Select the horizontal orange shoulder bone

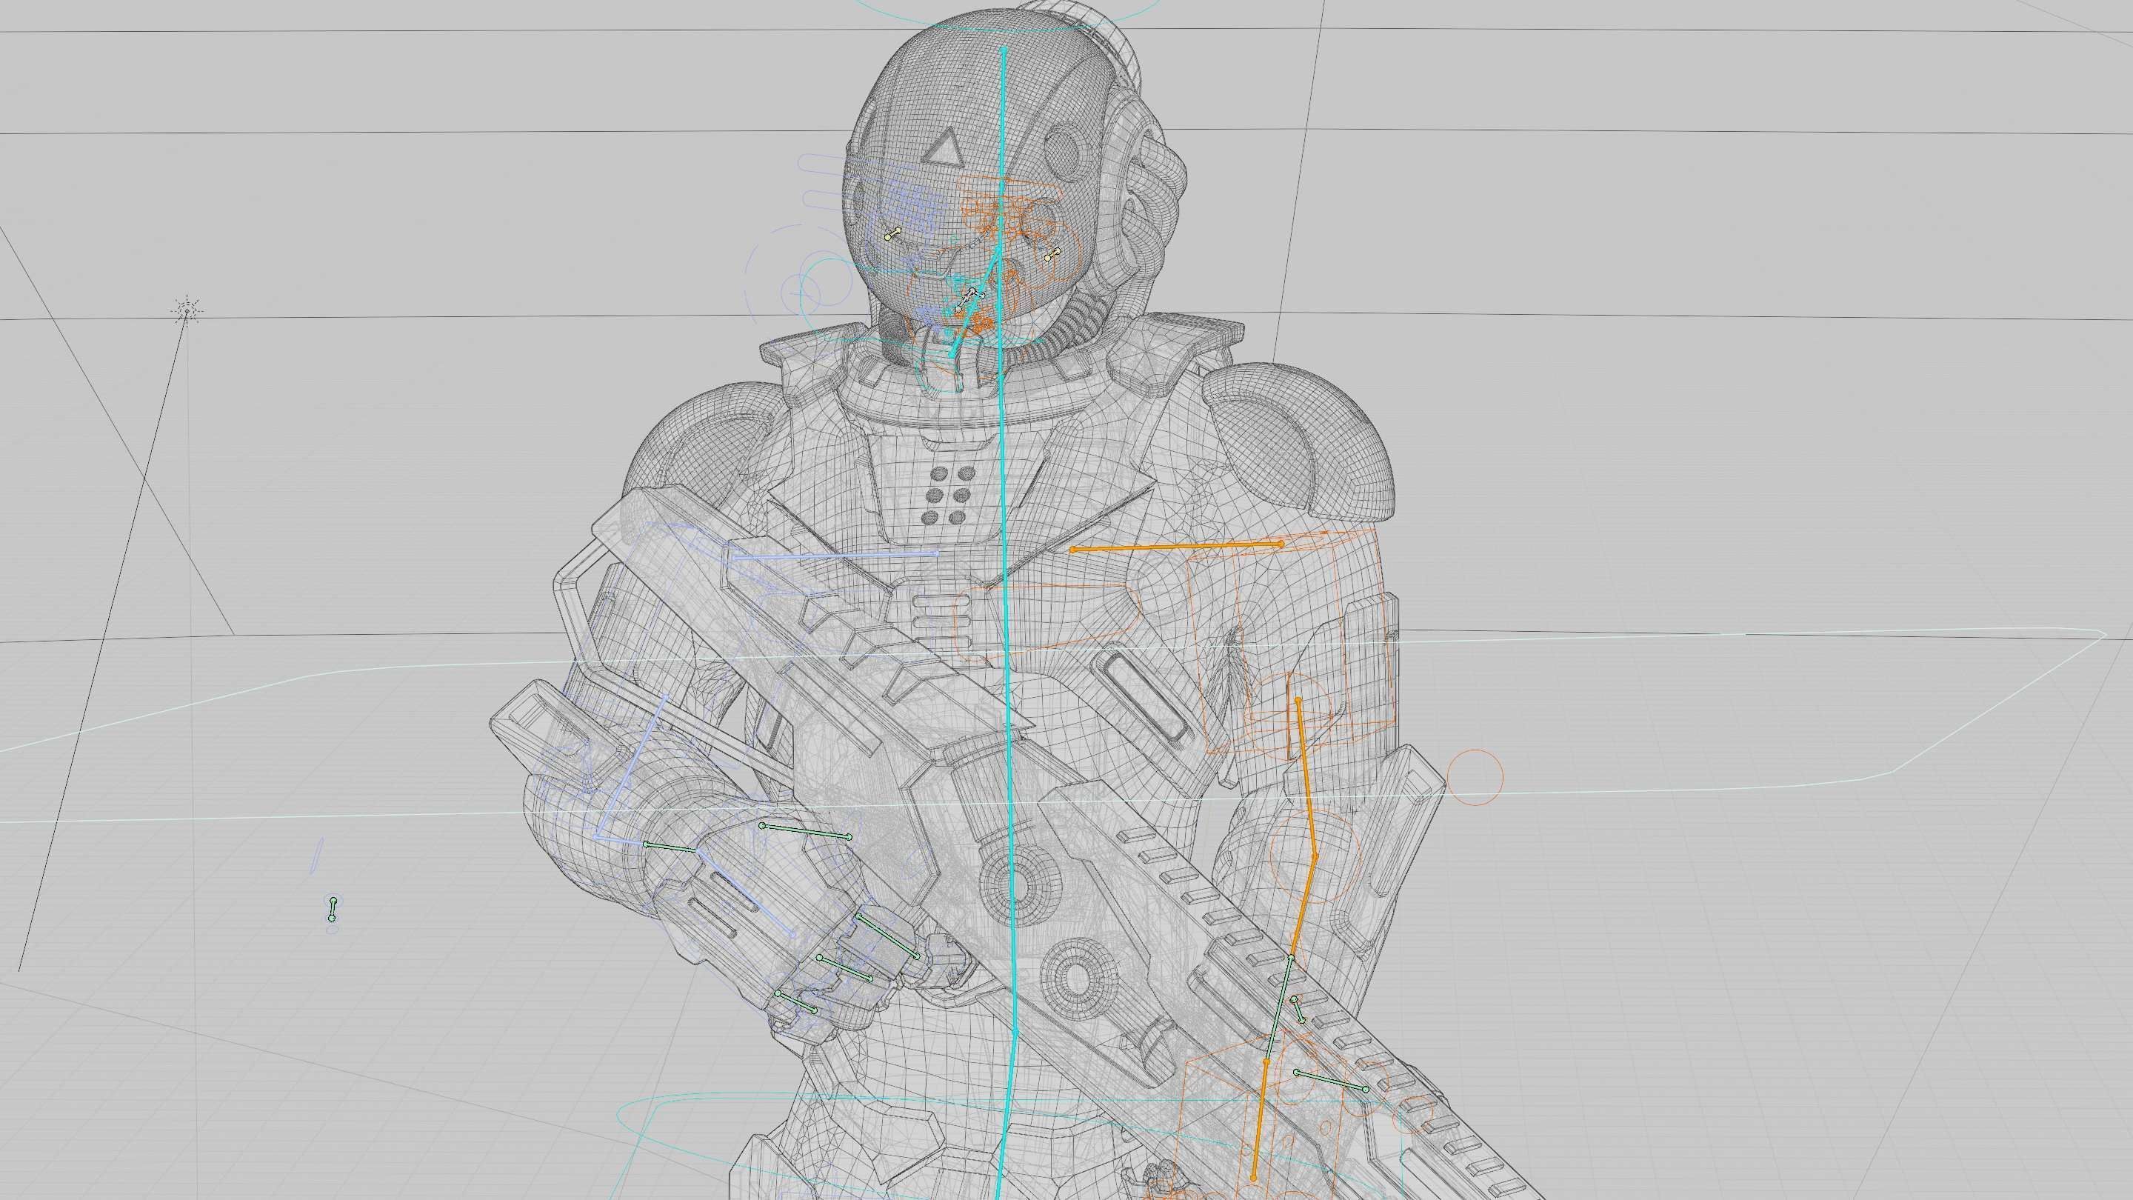1177,547
